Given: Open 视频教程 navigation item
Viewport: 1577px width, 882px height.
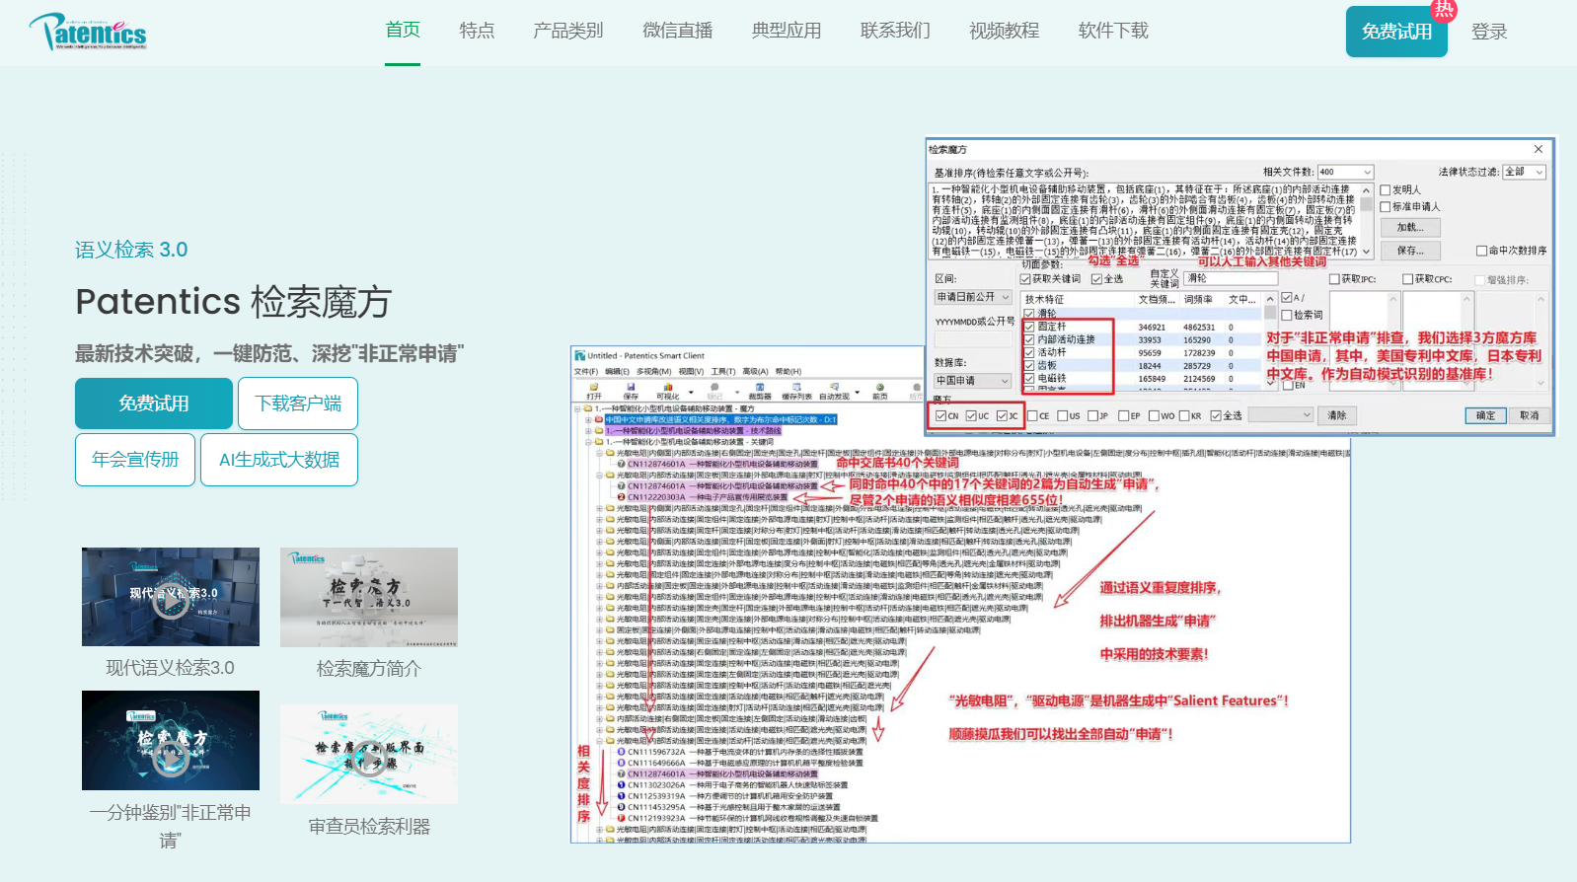Looking at the screenshot, I should coord(1004,31).
